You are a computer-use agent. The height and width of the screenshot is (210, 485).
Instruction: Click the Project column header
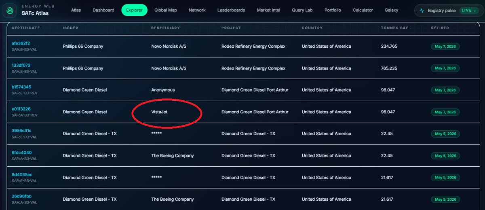tap(231, 28)
